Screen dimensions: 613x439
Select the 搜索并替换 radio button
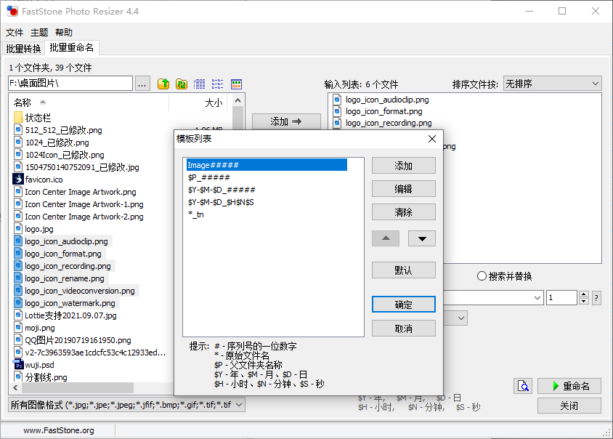click(482, 276)
